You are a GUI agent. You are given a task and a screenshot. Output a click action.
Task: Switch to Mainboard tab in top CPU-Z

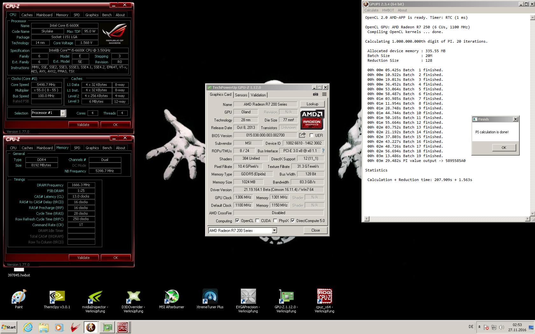pyautogui.click(x=44, y=15)
